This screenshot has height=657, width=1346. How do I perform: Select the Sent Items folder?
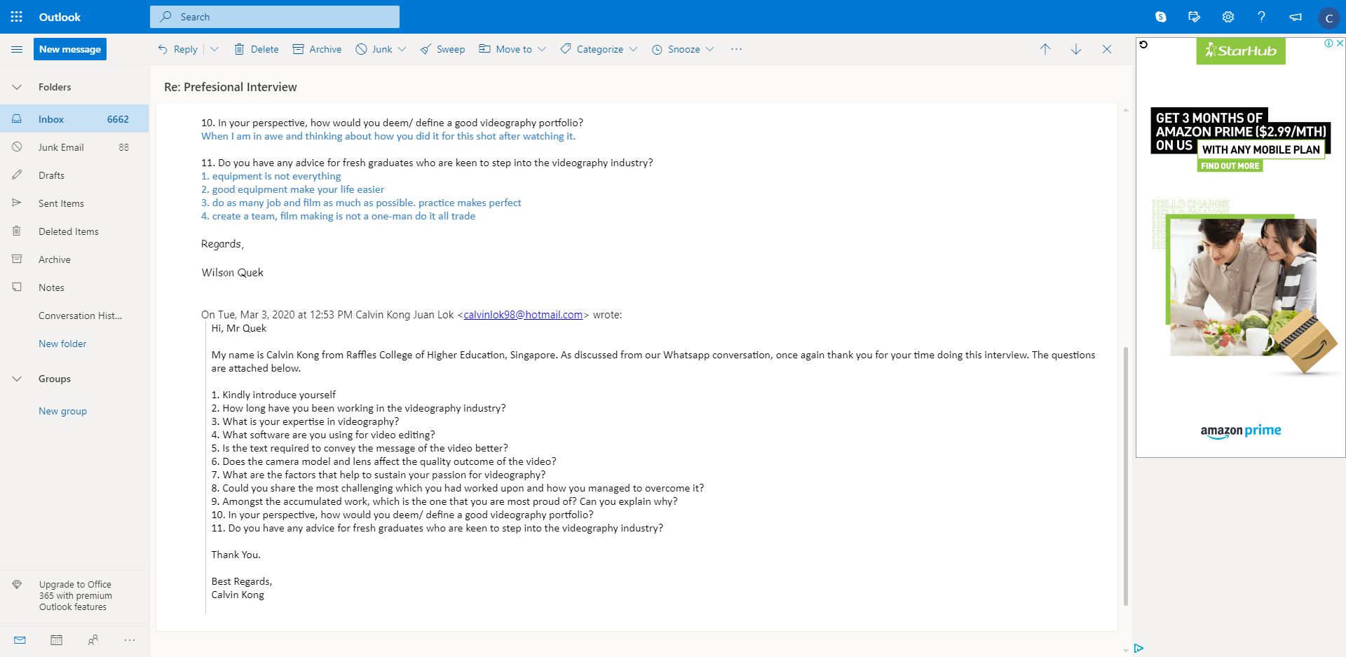tap(61, 203)
